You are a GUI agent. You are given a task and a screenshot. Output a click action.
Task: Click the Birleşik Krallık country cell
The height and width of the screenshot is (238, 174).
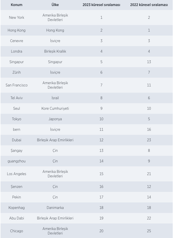(x=55, y=51)
